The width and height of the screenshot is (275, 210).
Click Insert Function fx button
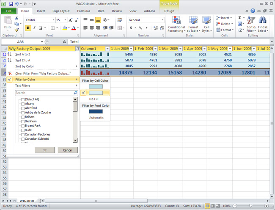pyautogui.click(x=64, y=42)
